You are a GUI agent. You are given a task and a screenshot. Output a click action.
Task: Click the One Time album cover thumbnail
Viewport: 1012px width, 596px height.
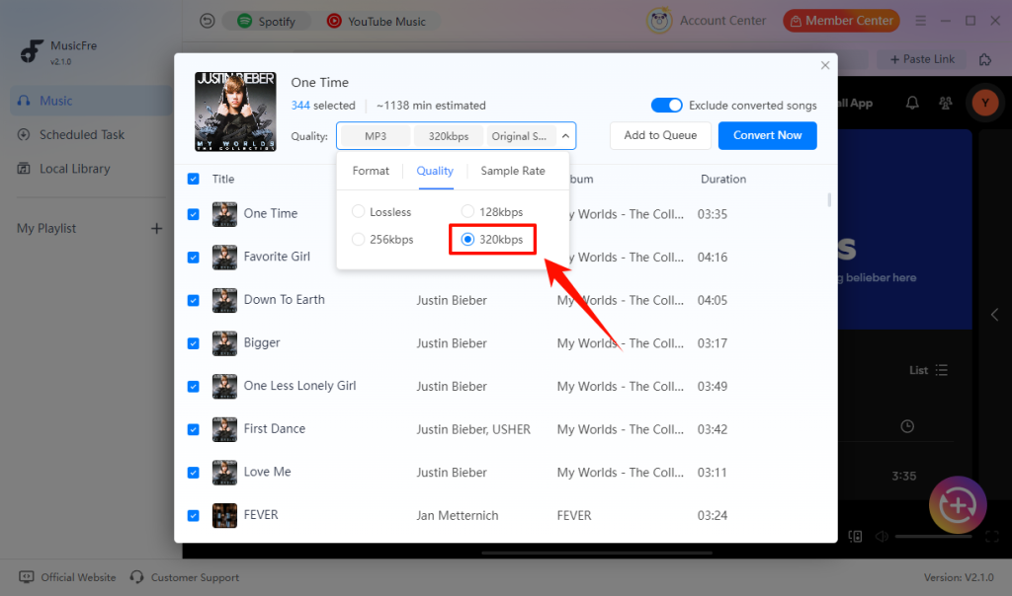(235, 112)
